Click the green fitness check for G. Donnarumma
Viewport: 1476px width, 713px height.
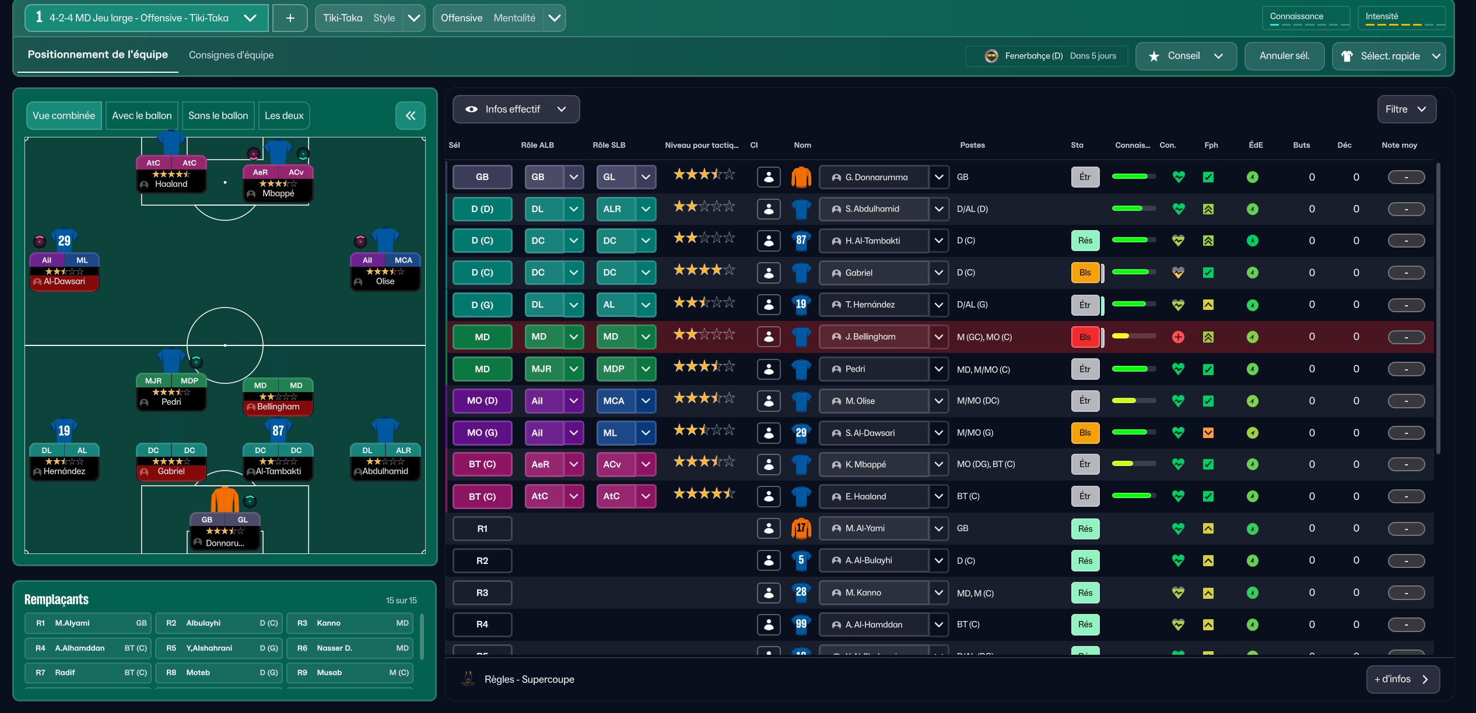pos(1208,177)
